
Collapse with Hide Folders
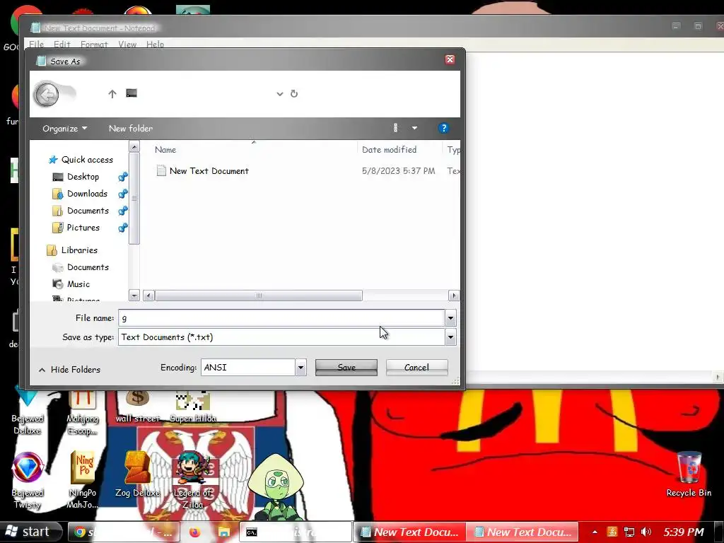pyautogui.click(x=69, y=369)
